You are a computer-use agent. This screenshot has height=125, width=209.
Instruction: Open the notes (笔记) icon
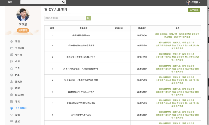(11, 102)
